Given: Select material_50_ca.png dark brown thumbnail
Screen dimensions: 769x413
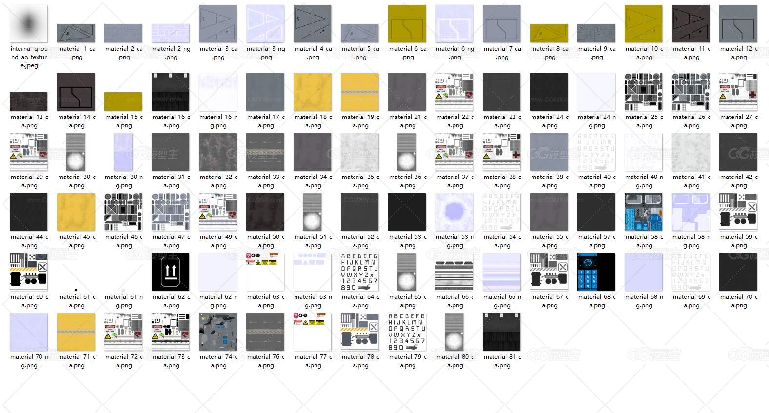Looking at the screenshot, I should 265,212.
